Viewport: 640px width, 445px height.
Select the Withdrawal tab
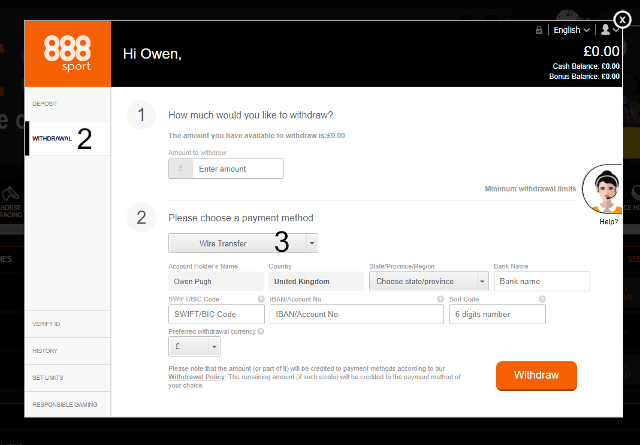68,139
